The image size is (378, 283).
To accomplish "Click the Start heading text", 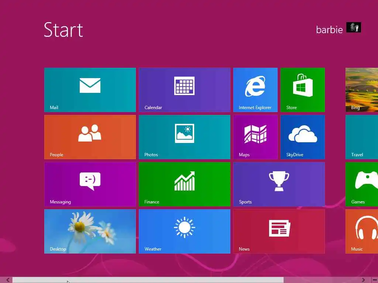I will point(63,30).
